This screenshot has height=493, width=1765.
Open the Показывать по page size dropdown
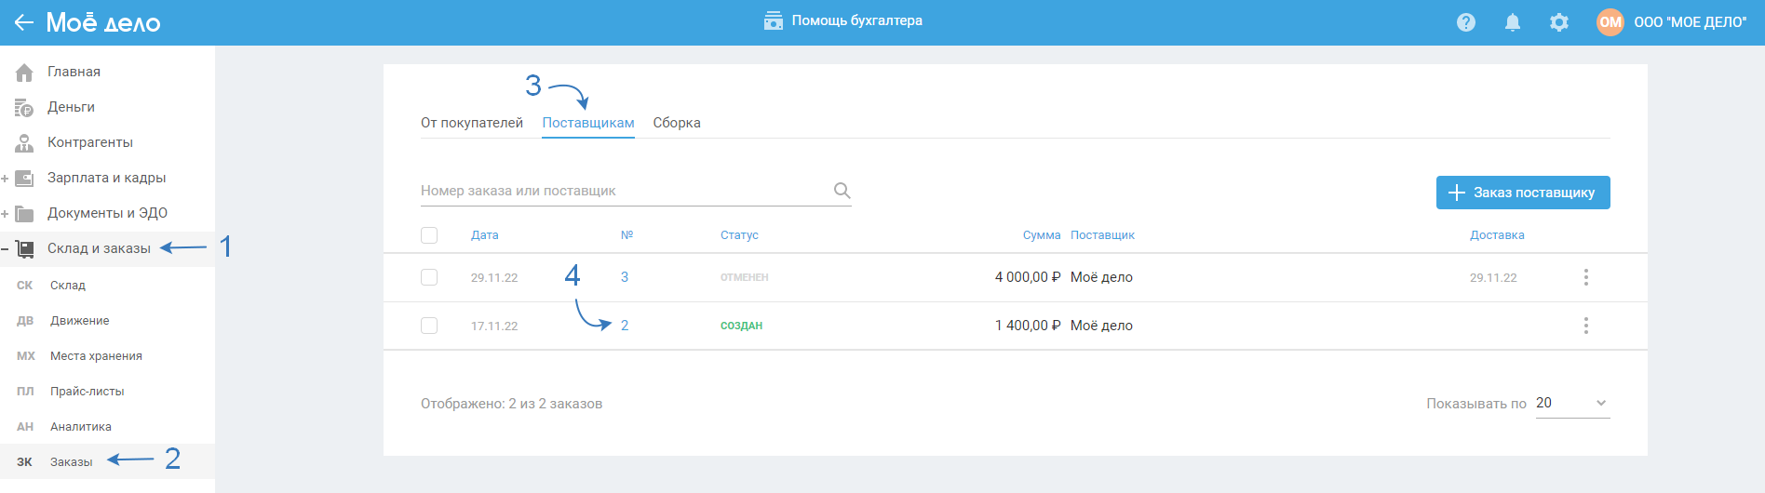[x=1572, y=403]
